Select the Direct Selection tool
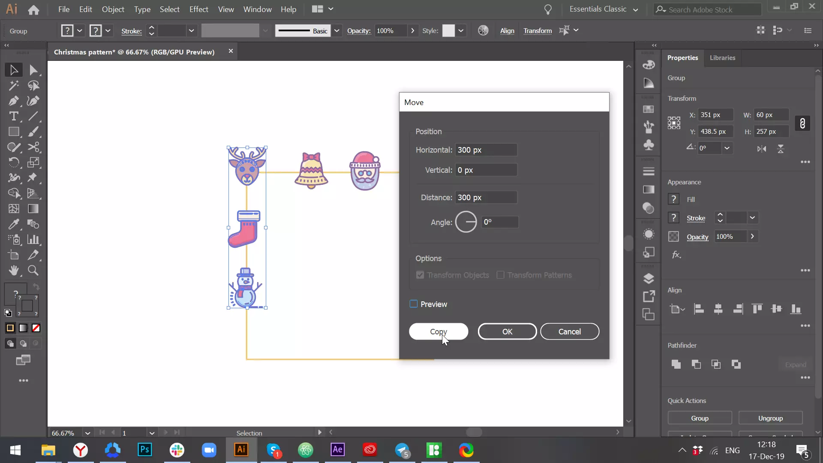This screenshot has width=823, height=463. pos(33,70)
